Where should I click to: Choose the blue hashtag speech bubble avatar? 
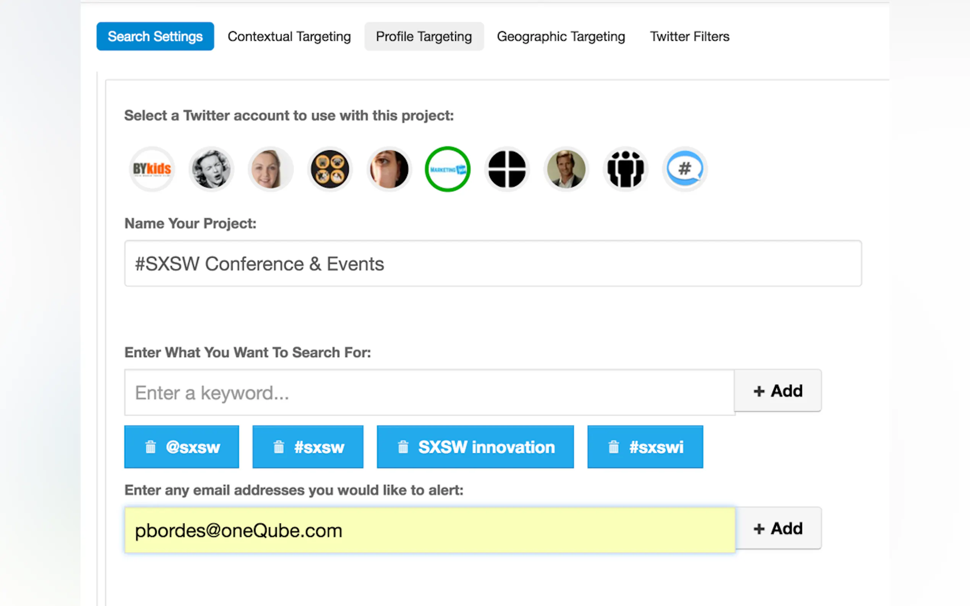[x=684, y=169]
